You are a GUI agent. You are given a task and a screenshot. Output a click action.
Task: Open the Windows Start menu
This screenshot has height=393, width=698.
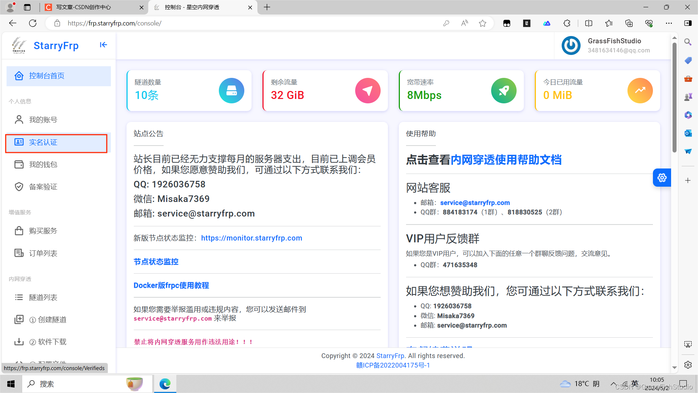click(11, 384)
